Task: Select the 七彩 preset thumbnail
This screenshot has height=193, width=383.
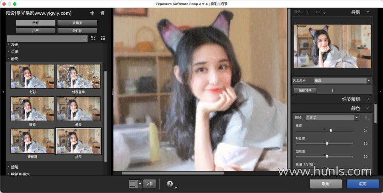Action: pyautogui.click(x=32, y=76)
